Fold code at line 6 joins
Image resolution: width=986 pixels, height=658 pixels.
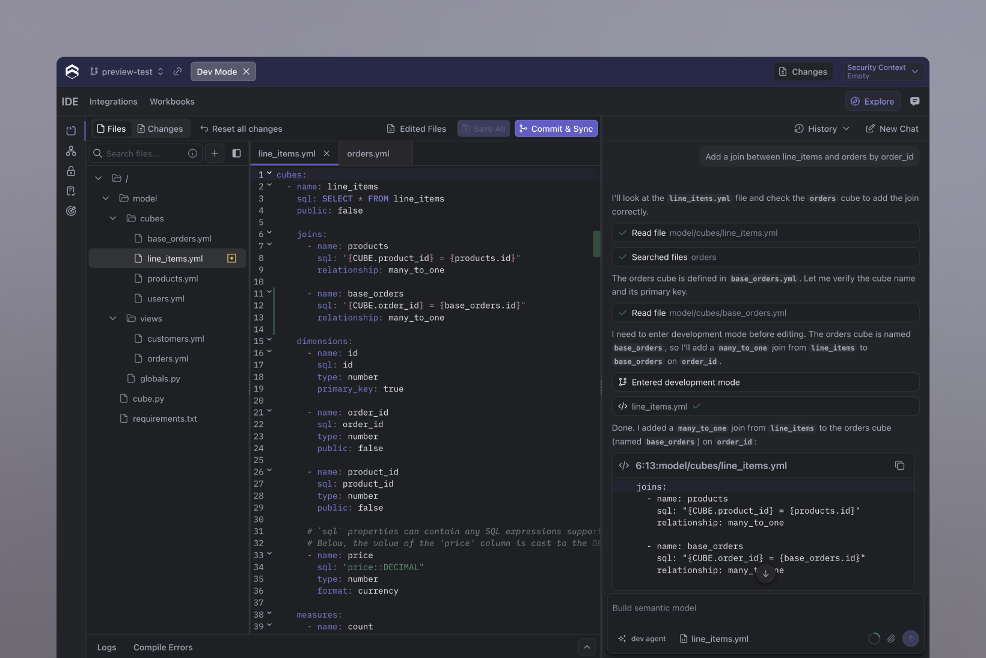coord(269,232)
